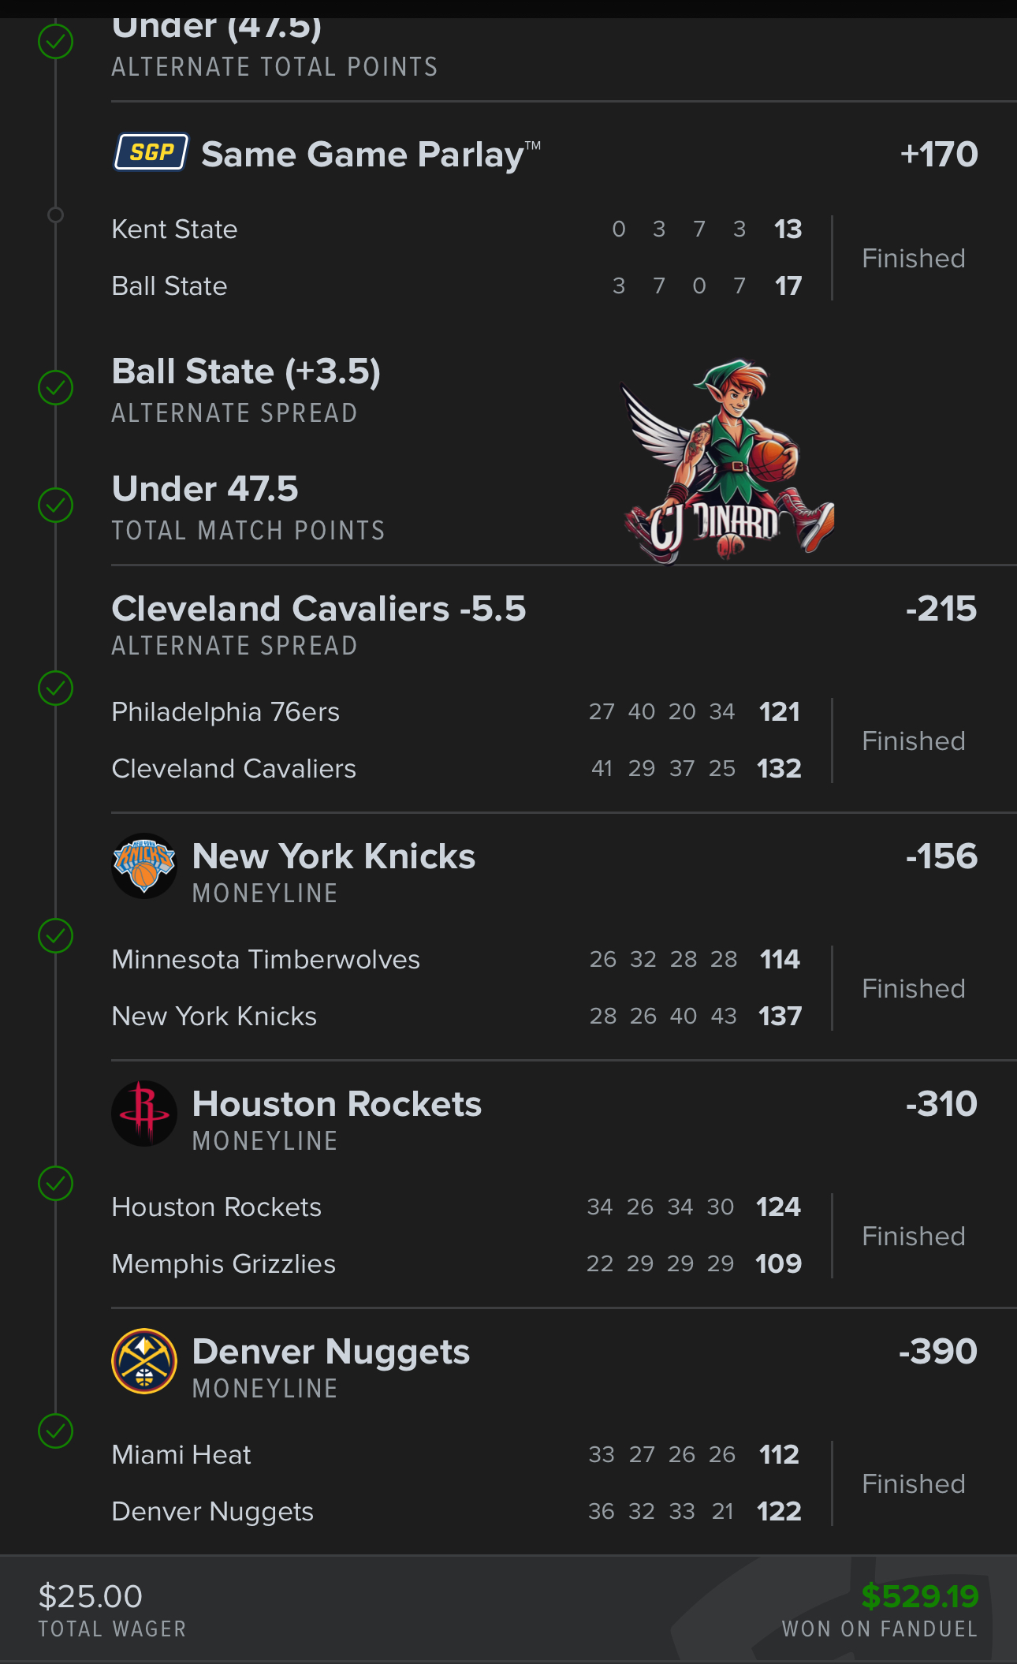Tap the $529.19 winnings amount
This screenshot has width=1017, height=1664.
(x=919, y=1596)
